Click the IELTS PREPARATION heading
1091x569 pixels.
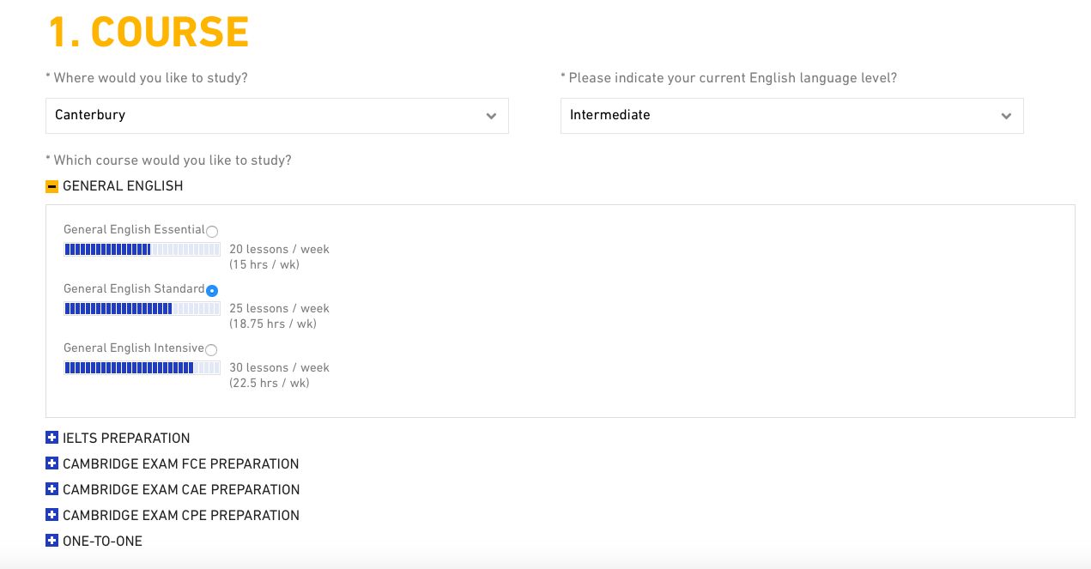[126, 439]
